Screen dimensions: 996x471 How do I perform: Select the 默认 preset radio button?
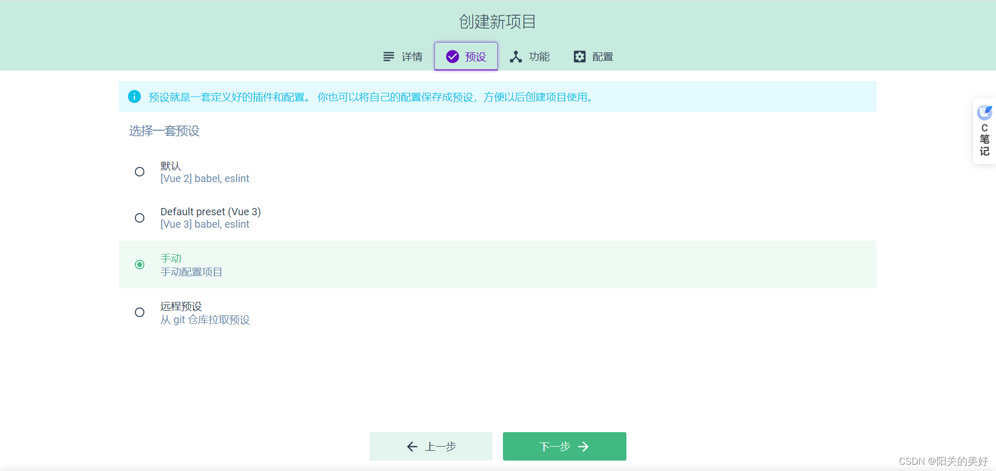[x=139, y=172]
